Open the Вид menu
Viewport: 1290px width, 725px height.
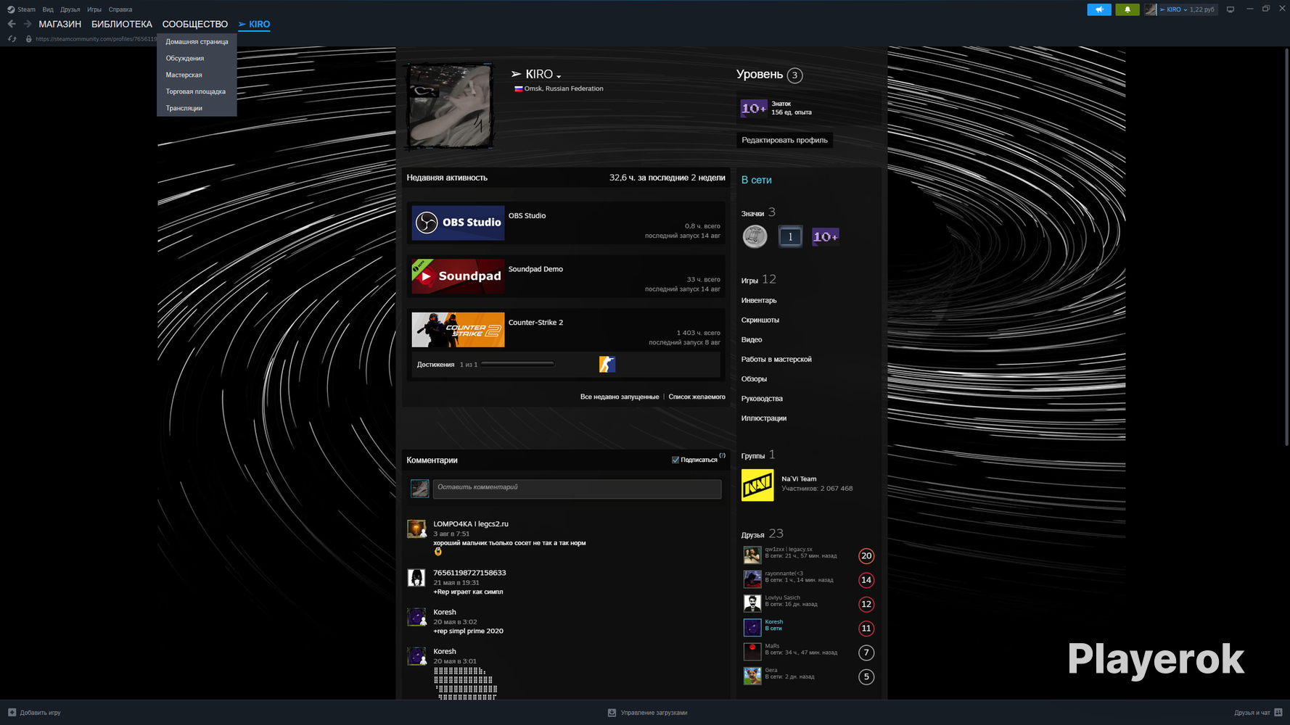tap(48, 9)
